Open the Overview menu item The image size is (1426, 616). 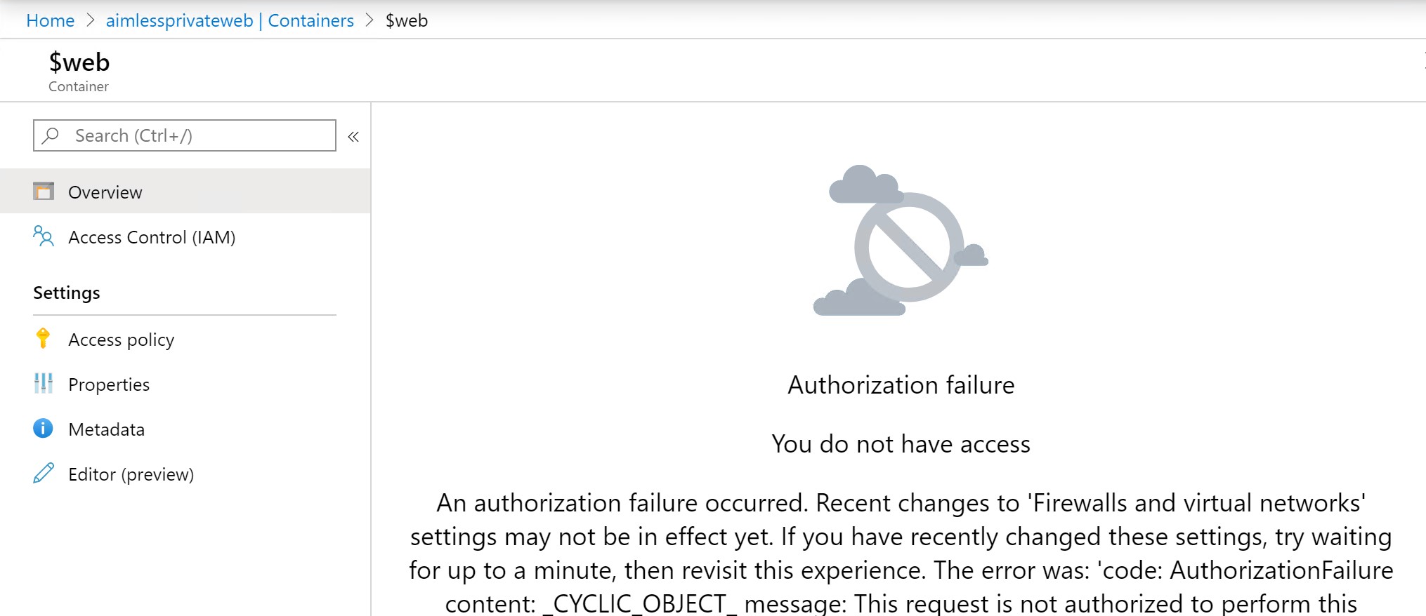click(x=185, y=192)
